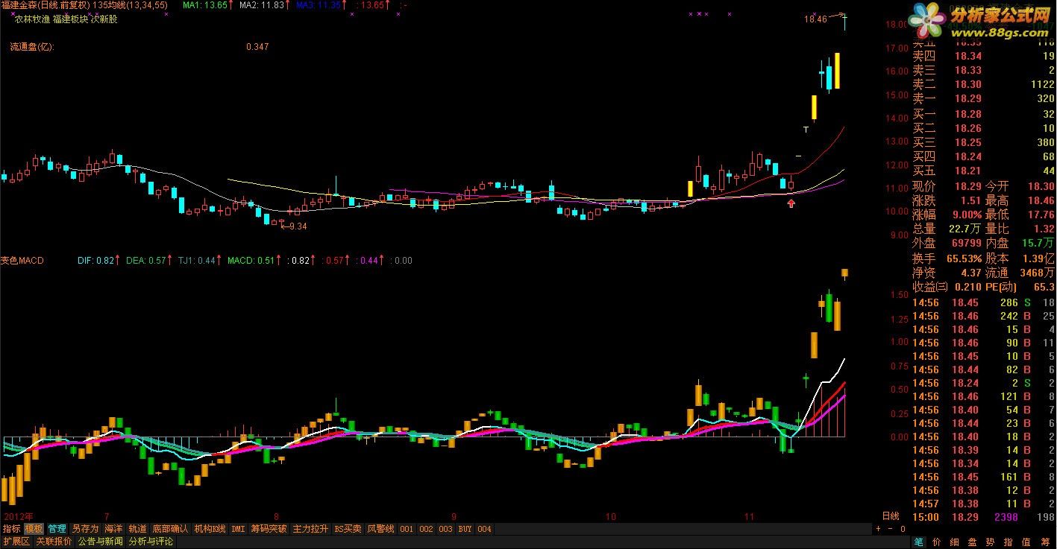Select the 模板 template tab
The width and height of the screenshot is (1057, 549).
[34, 529]
